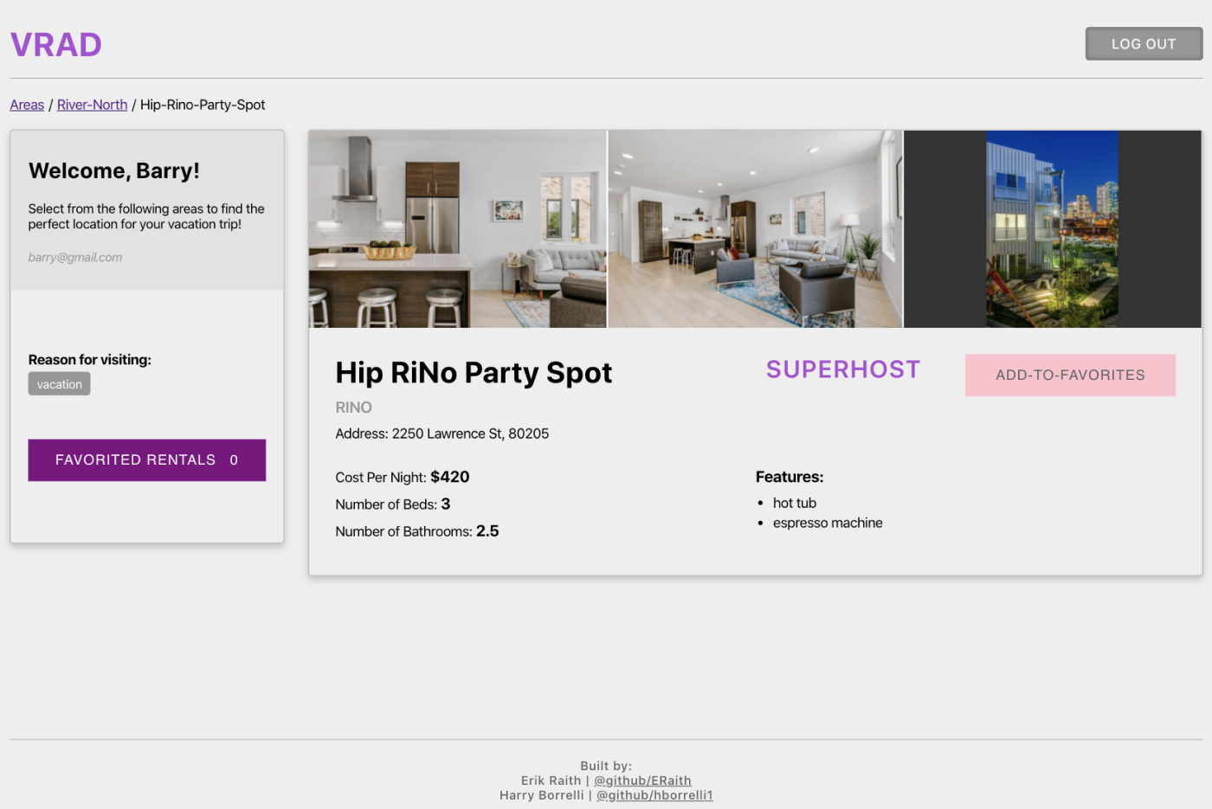Visit the @github/ERaith footer link

pyautogui.click(x=642, y=780)
